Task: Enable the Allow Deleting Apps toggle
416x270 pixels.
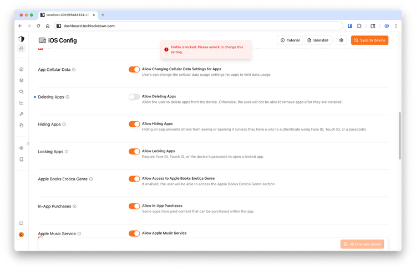Action: pyautogui.click(x=134, y=97)
